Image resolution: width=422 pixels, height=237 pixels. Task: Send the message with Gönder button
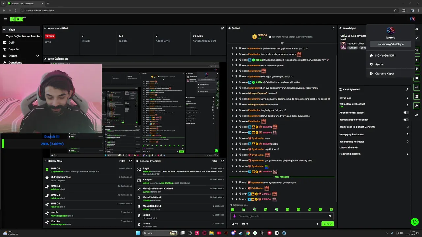[x=327, y=224]
